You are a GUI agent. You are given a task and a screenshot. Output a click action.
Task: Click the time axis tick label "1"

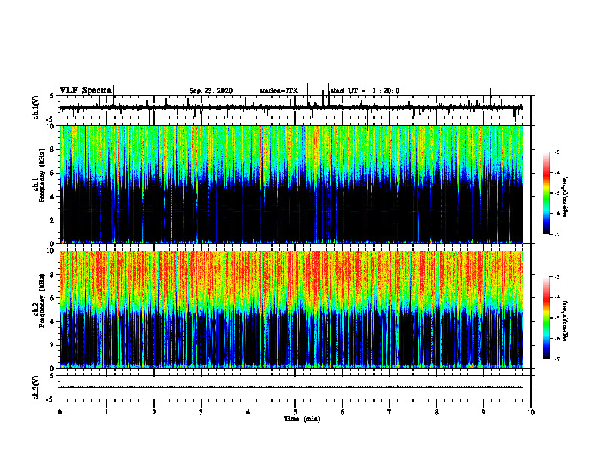tap(106, 412)
